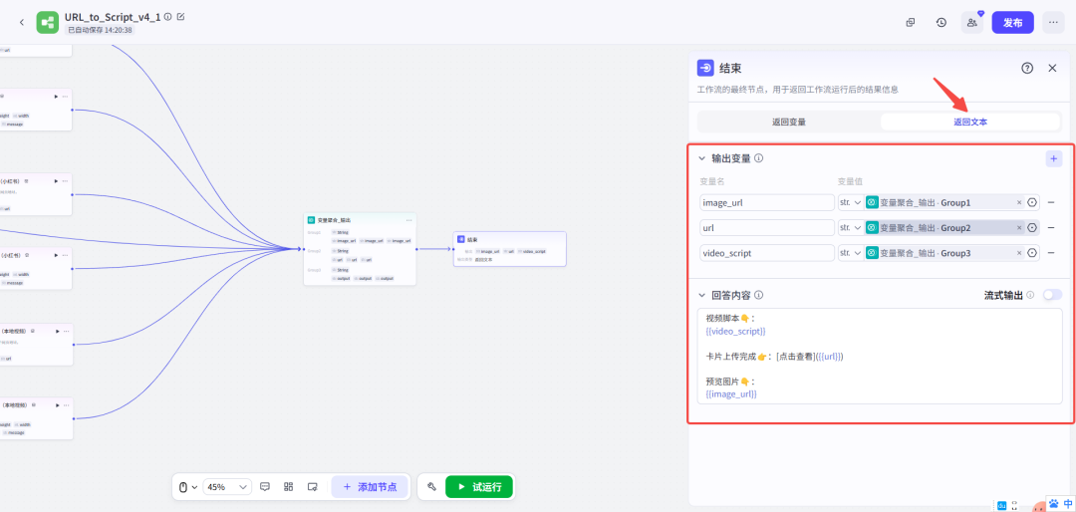Open workflow info icon beside the title

(168, 17)
